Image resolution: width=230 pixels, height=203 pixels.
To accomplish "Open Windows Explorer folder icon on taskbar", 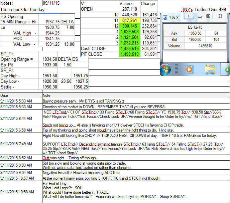I will (210, 69).
